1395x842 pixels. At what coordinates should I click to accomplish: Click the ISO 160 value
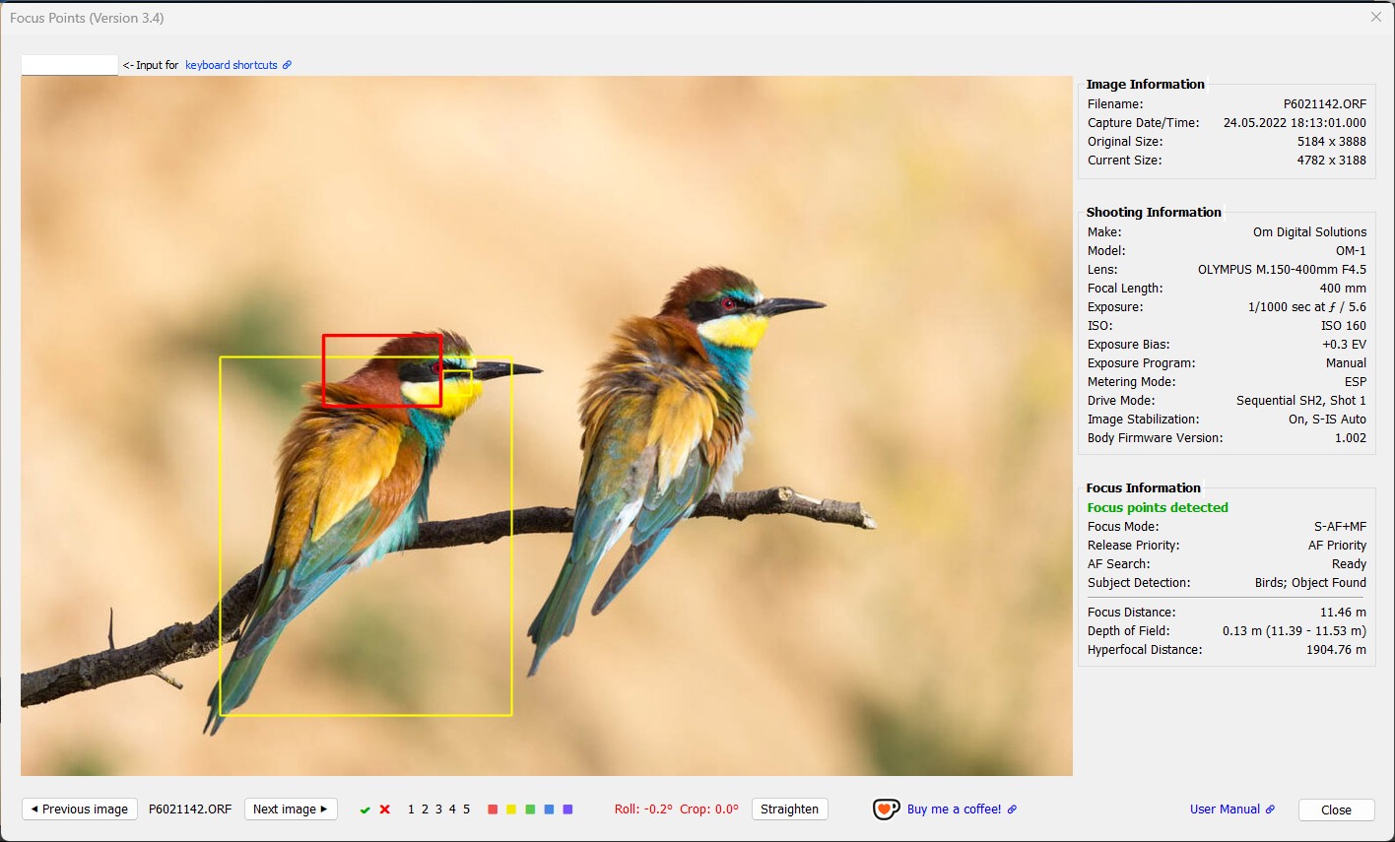tap(1344, 326)
